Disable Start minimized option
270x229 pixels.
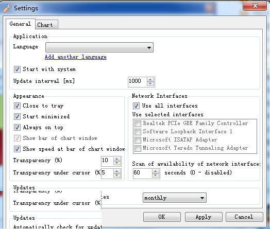point(17,117)
